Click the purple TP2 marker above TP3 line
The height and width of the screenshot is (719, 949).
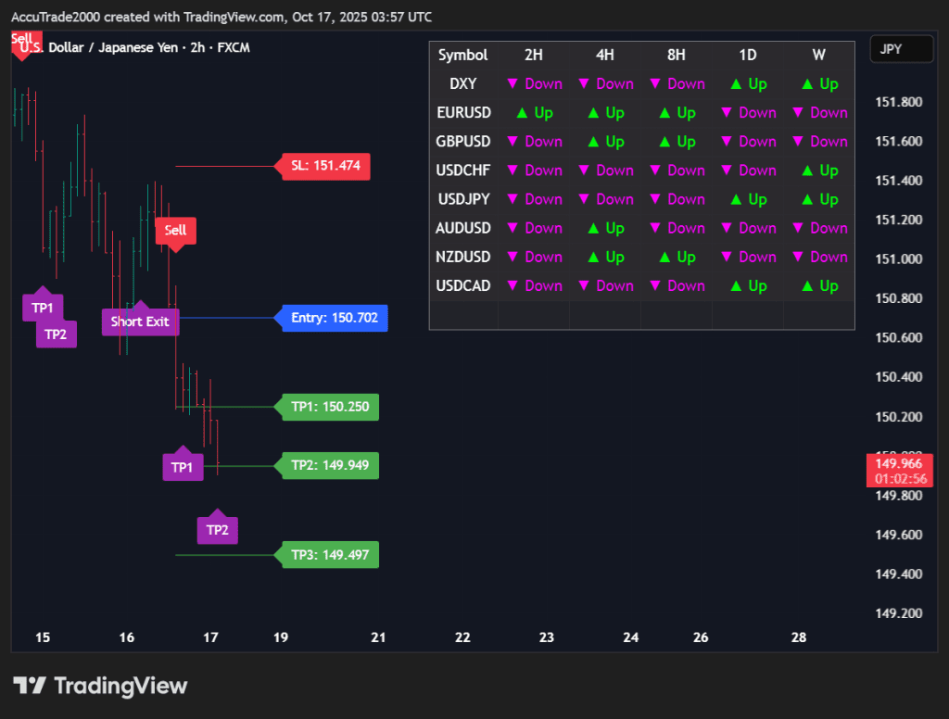tap(217, 530)
